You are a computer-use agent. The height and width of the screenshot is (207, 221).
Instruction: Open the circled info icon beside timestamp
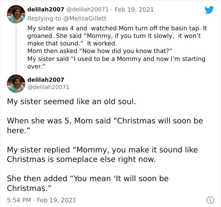tap(210, 200)
